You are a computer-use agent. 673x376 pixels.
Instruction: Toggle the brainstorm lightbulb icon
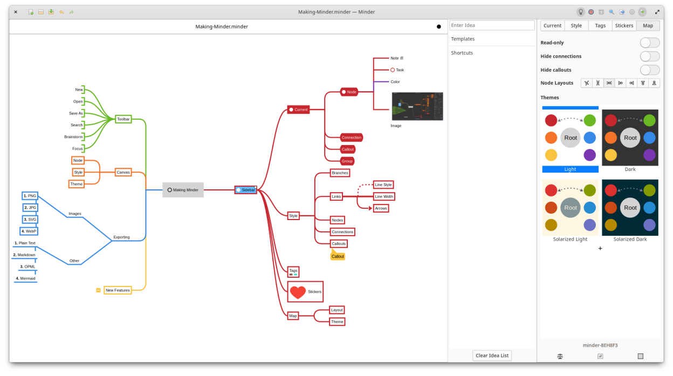click(x=581, y=12)
